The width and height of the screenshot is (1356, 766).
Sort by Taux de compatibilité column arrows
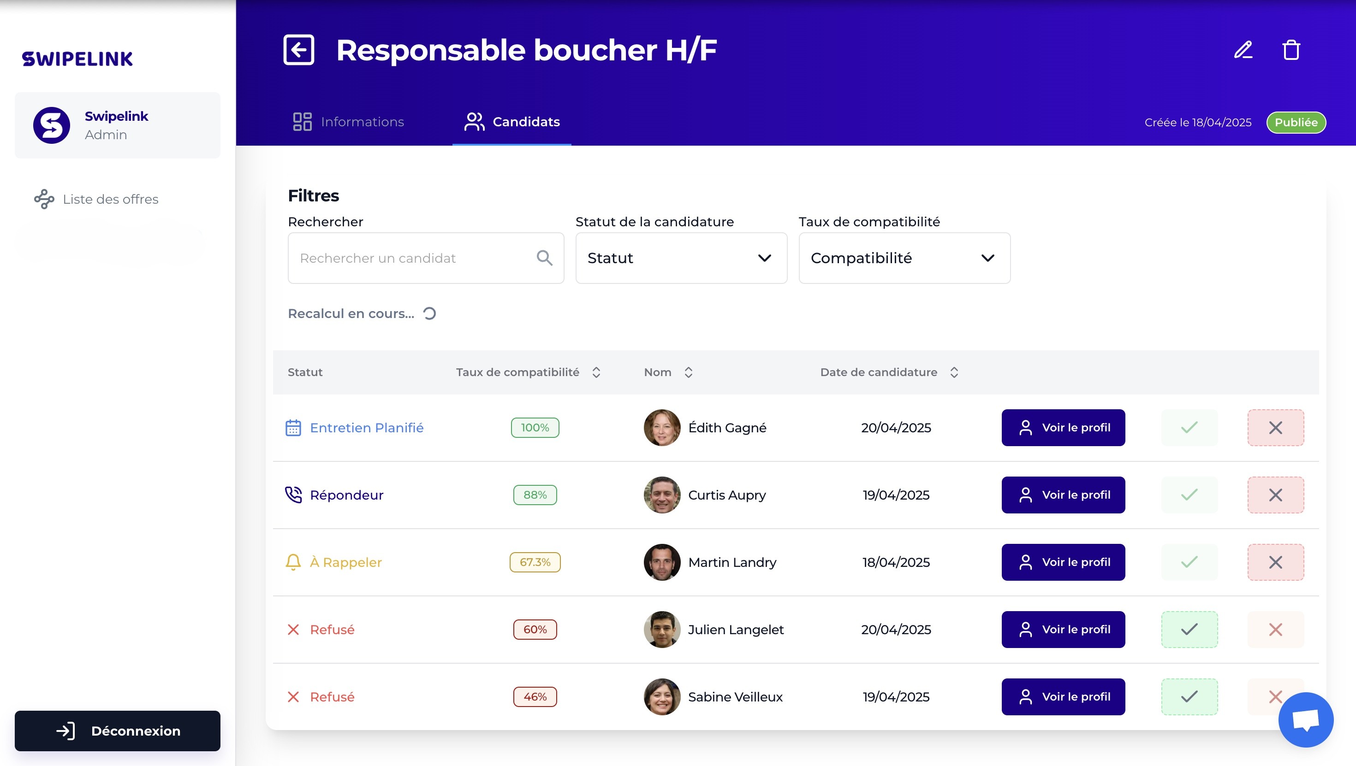[x=596, y=372]
